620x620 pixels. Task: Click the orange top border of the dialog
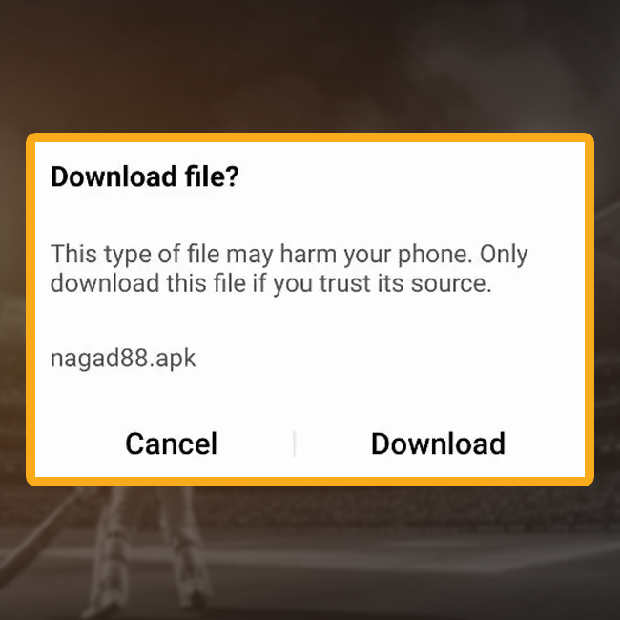(x=310, y=137)
